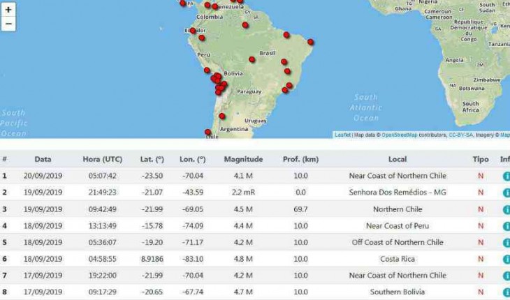Screen dimensions: 510x300
Task: Click the map zoom out minus button
Action: tap(8, 24)
